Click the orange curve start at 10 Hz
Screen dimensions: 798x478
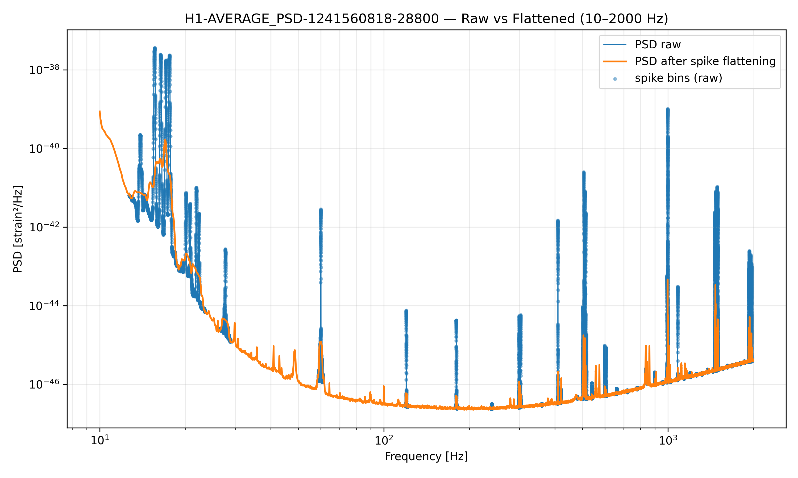(100, 112)
